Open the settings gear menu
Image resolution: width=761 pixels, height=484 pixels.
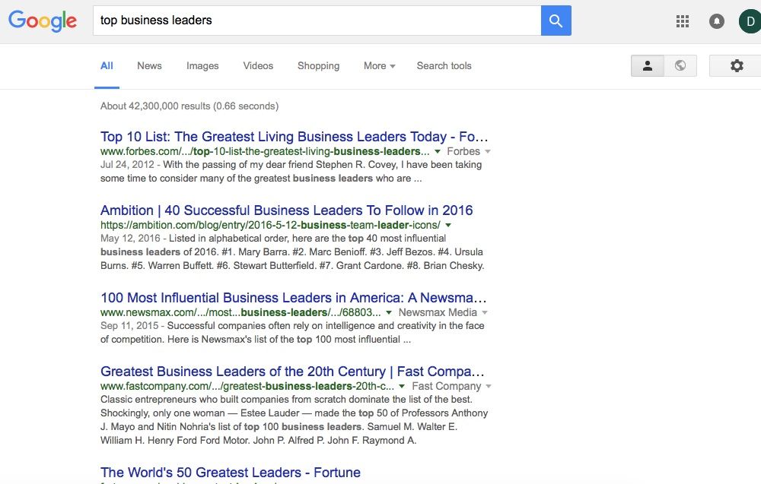(x=736, y=66)
